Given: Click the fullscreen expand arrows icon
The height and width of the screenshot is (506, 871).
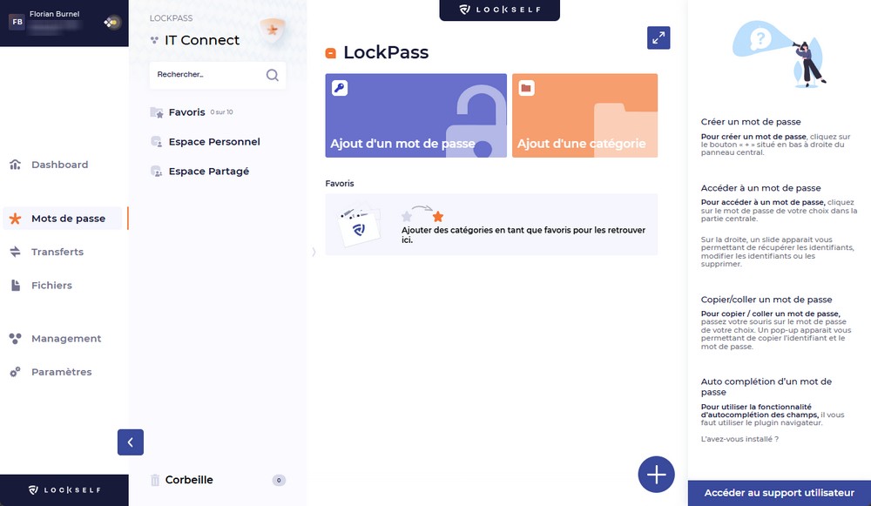Looking at the screenshot, I should tap(658, 37).
